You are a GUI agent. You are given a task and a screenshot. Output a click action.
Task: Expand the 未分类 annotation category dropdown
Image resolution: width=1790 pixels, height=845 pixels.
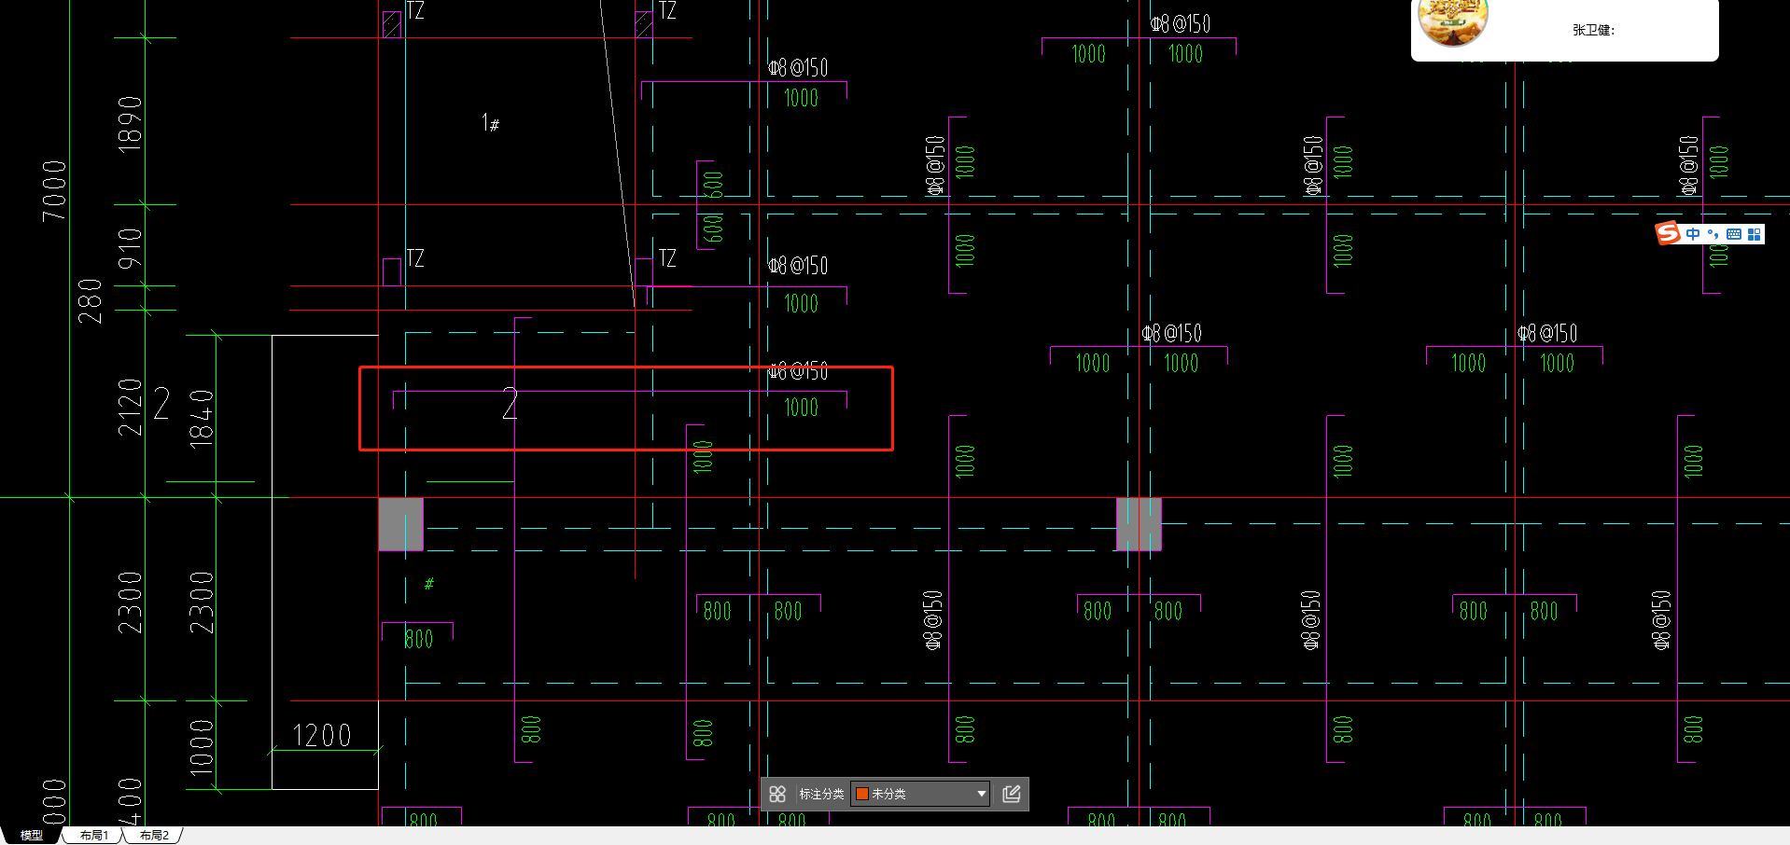click(920, 794)
